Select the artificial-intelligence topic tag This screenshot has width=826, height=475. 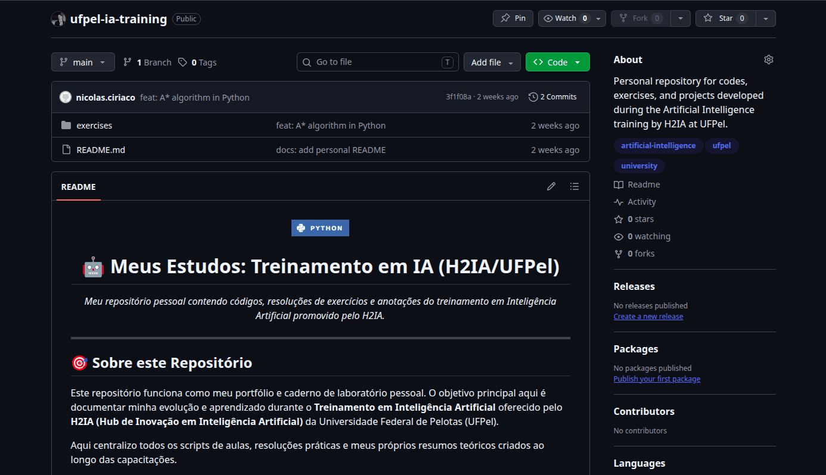coord(658,146)
